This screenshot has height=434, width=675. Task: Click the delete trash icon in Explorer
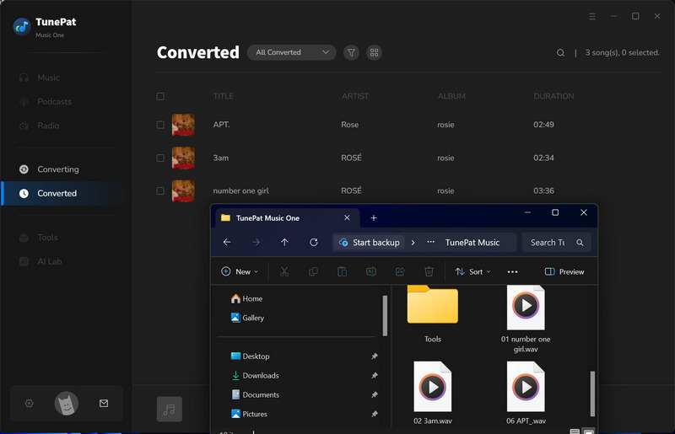[x=429, y=271]
